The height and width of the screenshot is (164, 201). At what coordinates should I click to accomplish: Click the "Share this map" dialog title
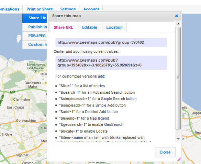(66, 16)
